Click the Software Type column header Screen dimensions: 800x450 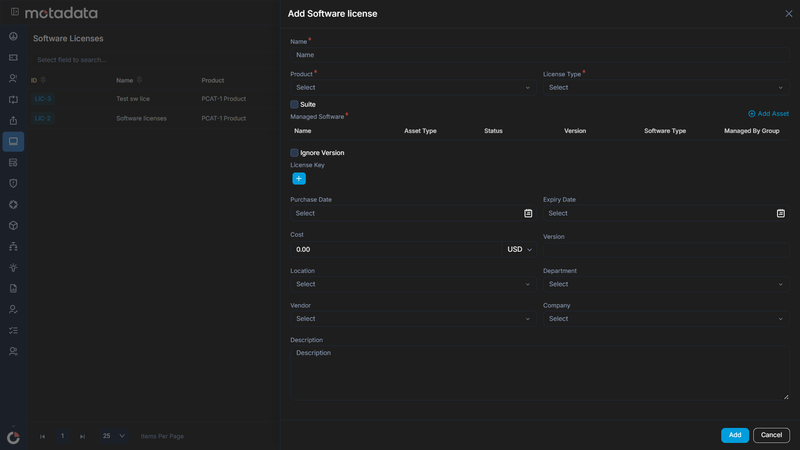coord(665,131)
